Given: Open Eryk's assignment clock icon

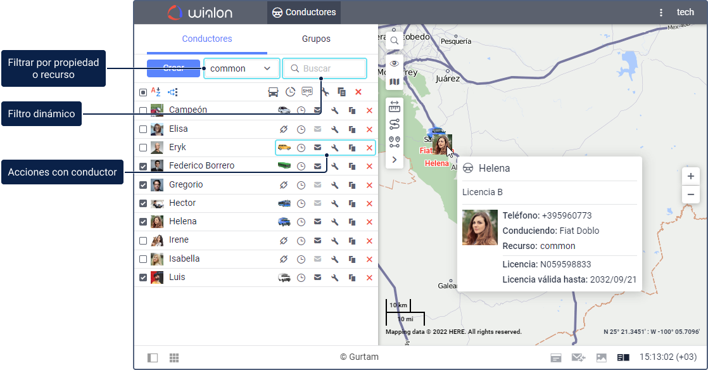Looking at the screenshot, I should click(x=301, y=148).
